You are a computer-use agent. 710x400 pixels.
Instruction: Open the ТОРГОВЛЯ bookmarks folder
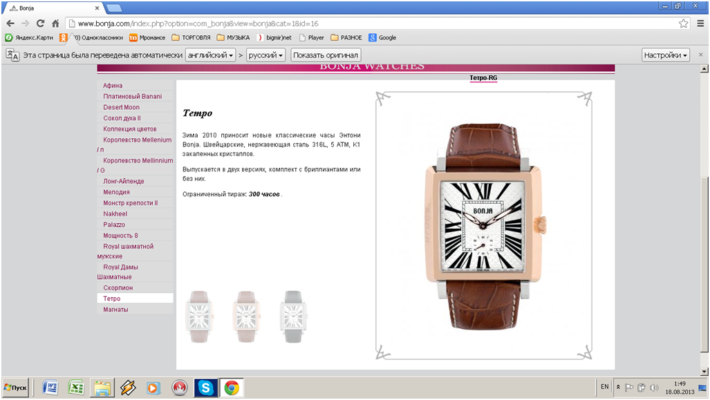[x=191, y=37]
